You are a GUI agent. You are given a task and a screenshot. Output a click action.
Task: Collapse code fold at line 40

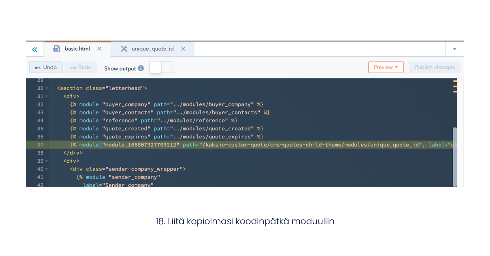point(47,169)
